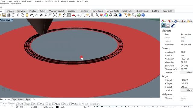Viewport: 193px width, 108px height.
Task: Click the rectangle page icon in Properties
Action: coord(168,25)
